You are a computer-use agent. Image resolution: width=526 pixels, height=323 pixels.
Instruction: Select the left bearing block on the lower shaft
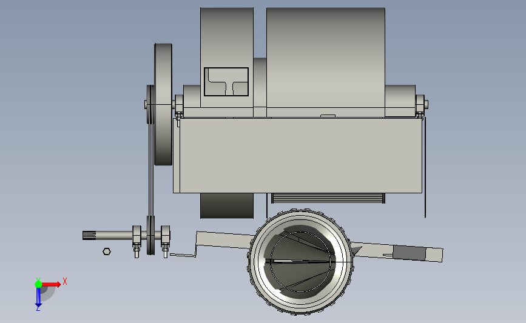tap(137, 235)
